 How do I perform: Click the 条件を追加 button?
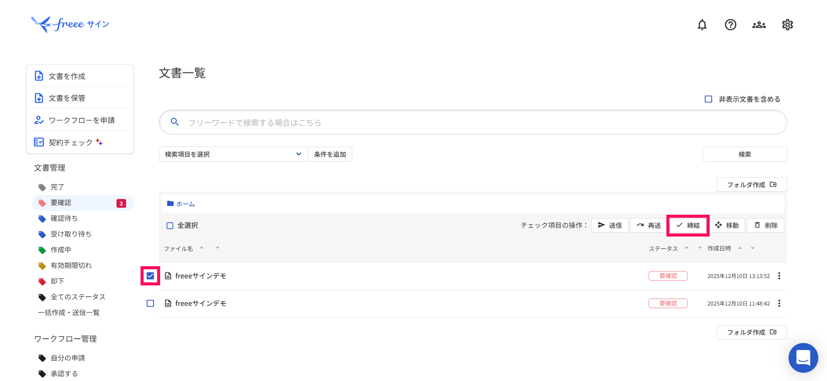(330, 154)
